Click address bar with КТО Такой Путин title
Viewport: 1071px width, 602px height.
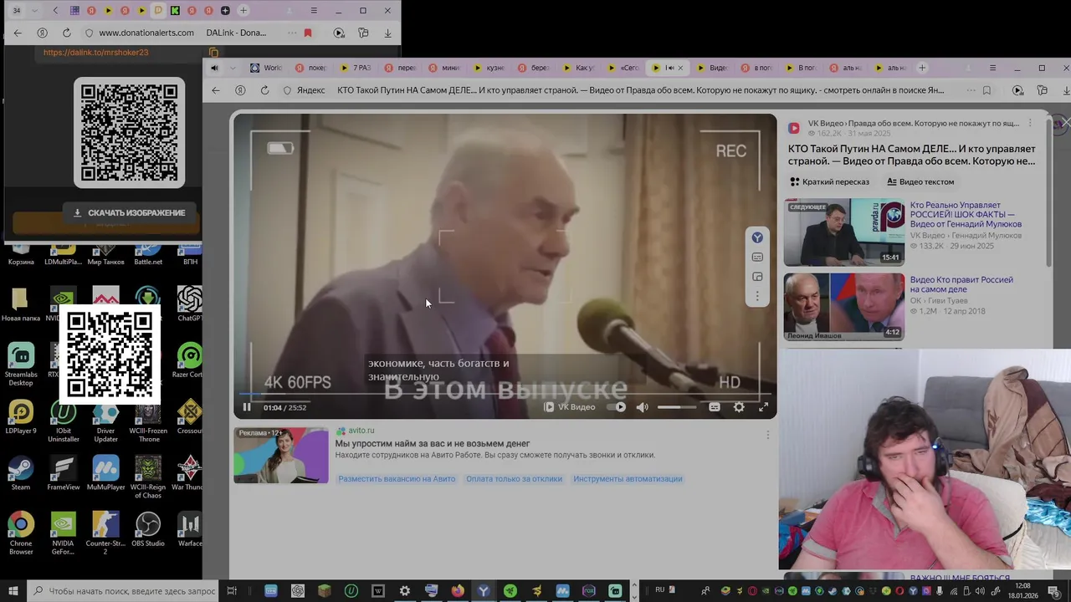[x=640, y=90]
